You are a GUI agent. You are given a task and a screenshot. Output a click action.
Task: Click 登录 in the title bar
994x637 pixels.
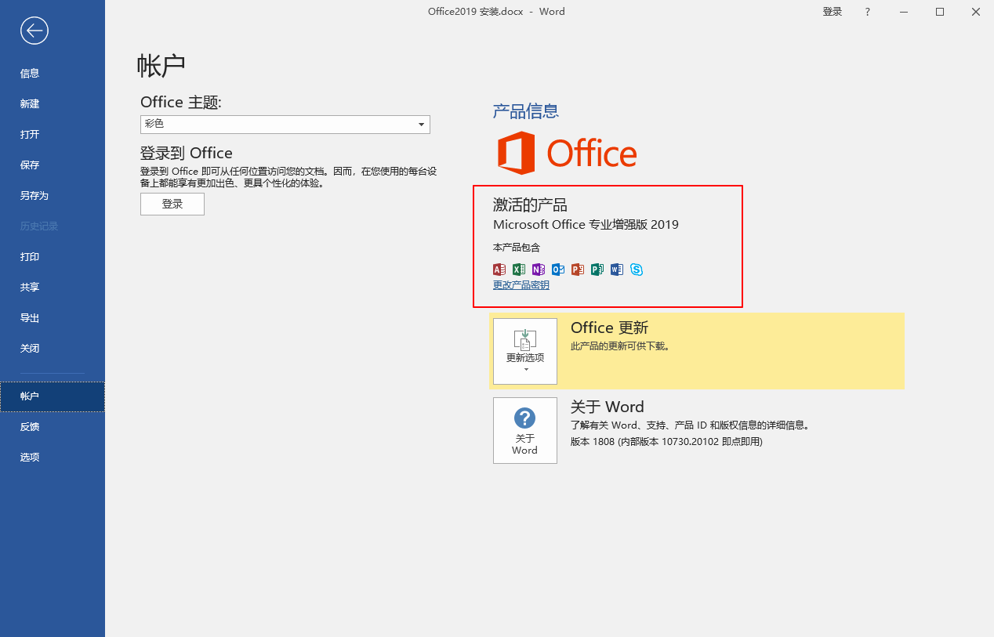(x=833, y=12)
